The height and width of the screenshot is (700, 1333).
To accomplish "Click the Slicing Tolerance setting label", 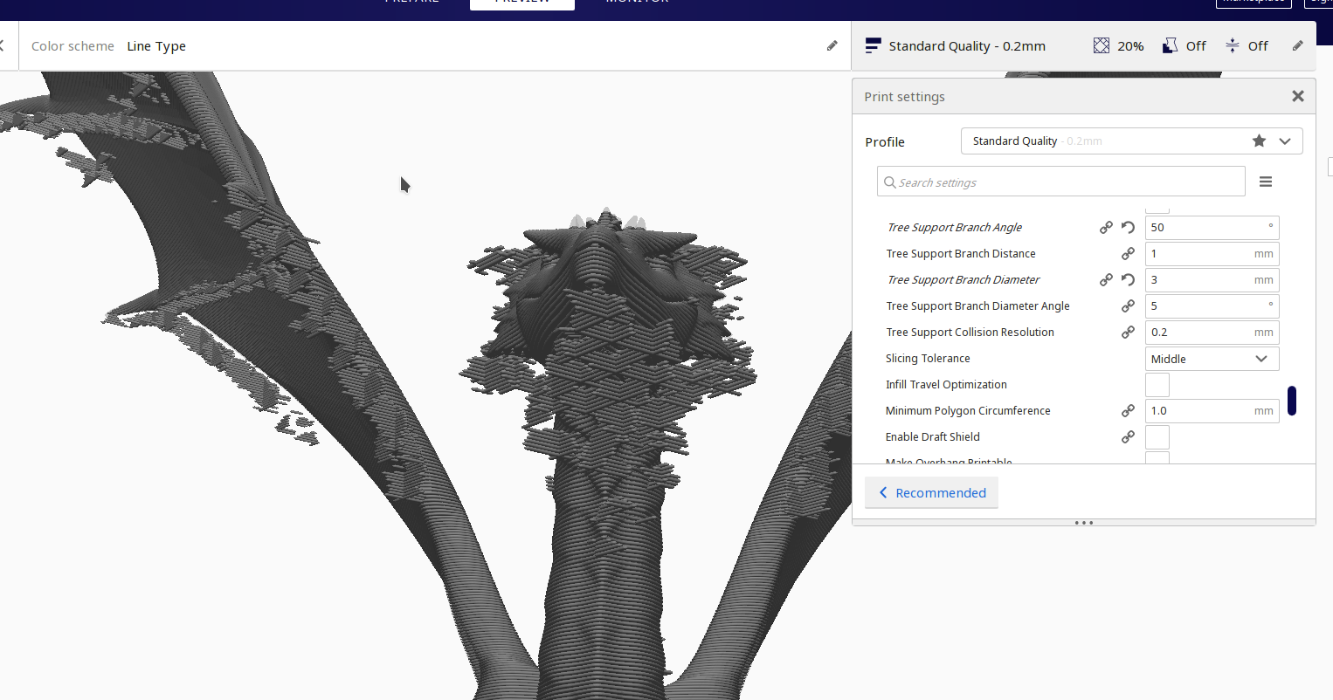I will pyautogui.click(x=928, y=358).
